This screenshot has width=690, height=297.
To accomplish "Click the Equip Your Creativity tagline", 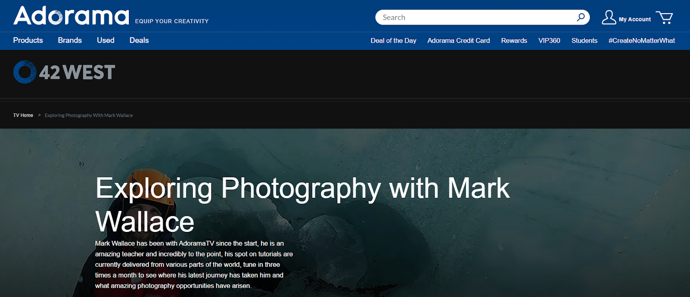I will tap(172, 21).
